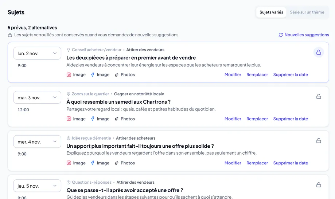Open the mer. 4 nov. date dropdown
The width and height of the screenshot is (335, 199).
[x=37, y=142]
